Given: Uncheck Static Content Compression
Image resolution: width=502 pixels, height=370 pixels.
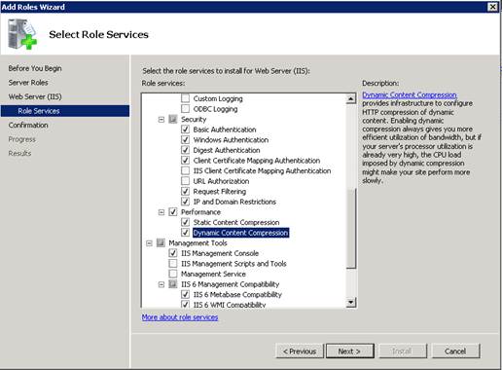Looking at the screenshot, I should point(185,222).
